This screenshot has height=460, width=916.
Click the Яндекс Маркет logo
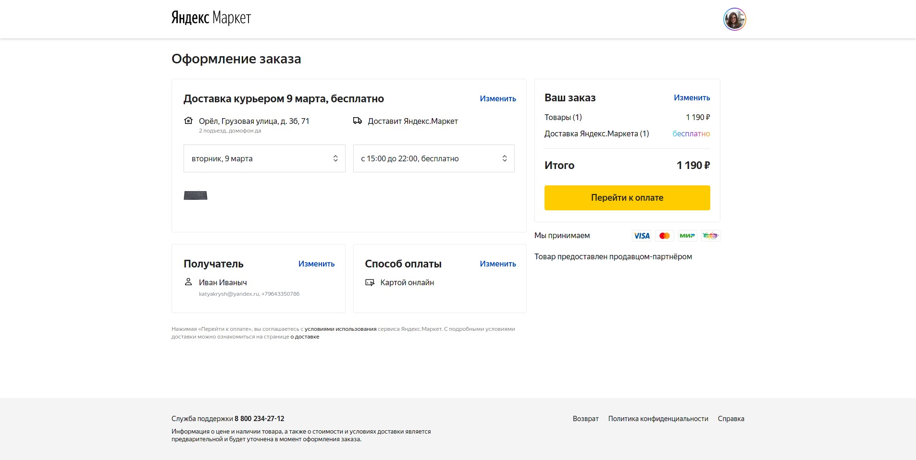coord(211,18)
